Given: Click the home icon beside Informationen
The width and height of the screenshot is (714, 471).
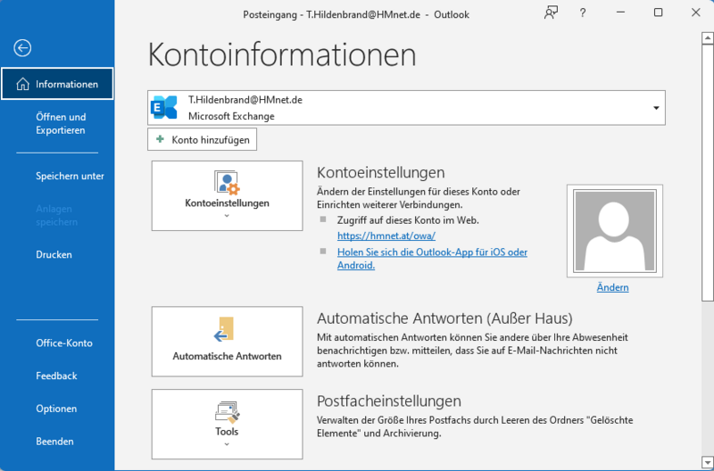Looking at the screenshot, I should 22,84.
